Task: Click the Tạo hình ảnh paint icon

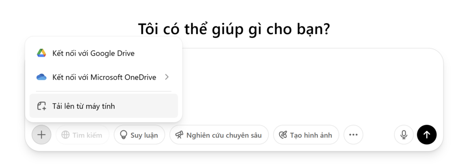Action: pos(283,135)
